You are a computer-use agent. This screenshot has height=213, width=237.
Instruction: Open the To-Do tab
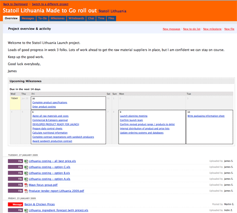[x=42, y=19]
